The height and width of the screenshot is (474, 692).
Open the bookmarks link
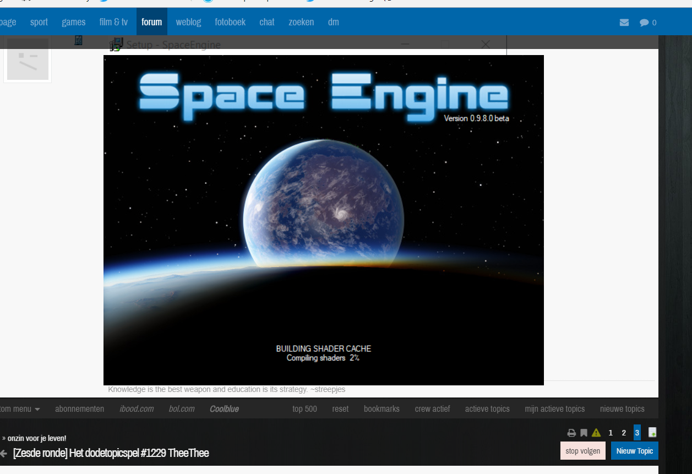click(382, 409)
